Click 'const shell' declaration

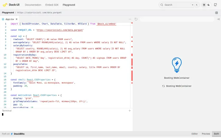[x=18, y=80]
